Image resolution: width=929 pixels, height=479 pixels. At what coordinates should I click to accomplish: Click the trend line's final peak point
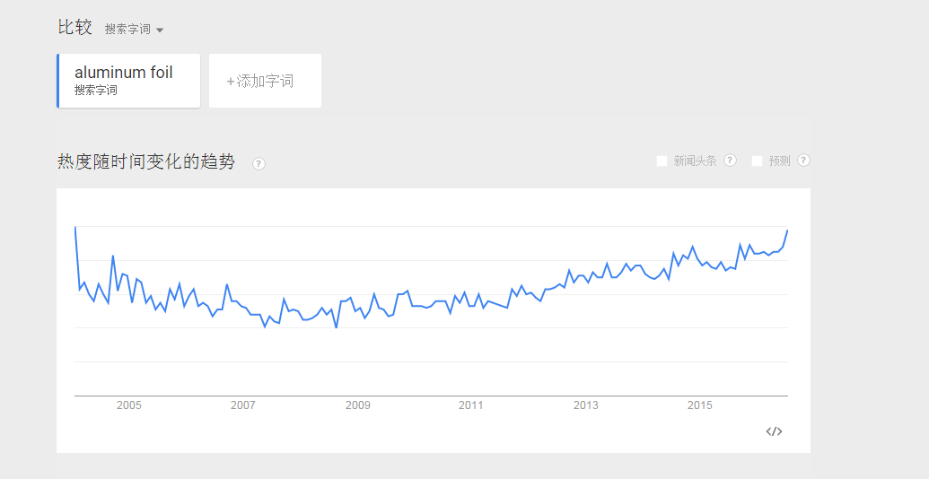[x=787, y=231]
